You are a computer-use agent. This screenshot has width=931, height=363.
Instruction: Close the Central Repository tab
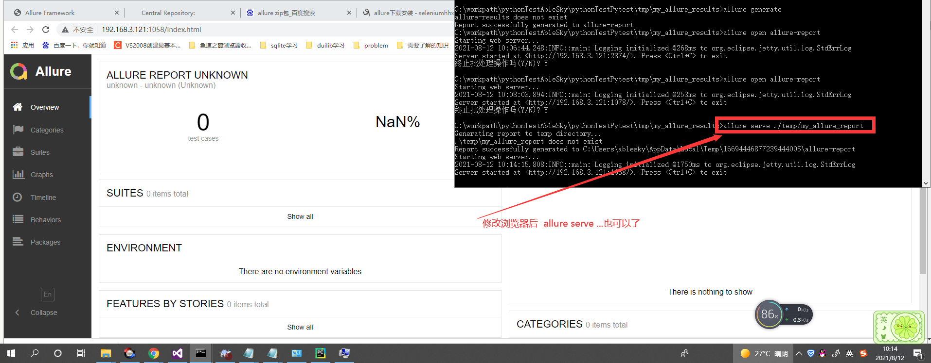pyautogui.click(x=233, y=13)
